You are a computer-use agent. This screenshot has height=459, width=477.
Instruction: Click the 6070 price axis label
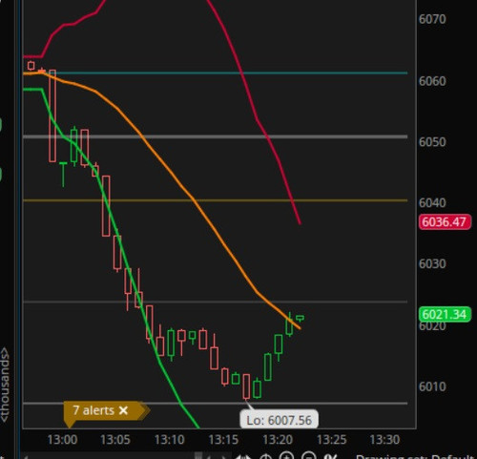[432, 19]
